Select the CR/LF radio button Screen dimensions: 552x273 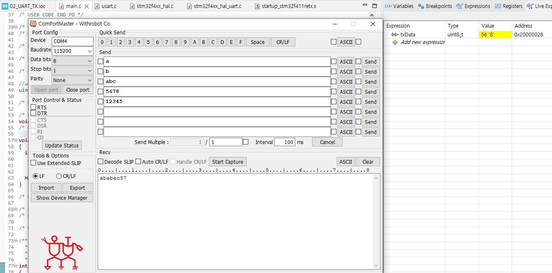58,175
